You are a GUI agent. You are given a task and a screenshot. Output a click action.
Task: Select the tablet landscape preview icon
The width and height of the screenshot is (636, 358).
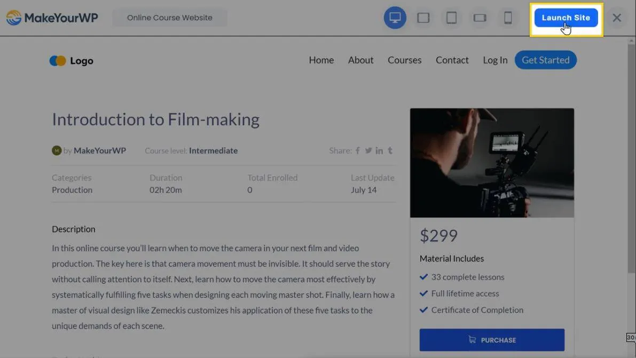point(423,18)
